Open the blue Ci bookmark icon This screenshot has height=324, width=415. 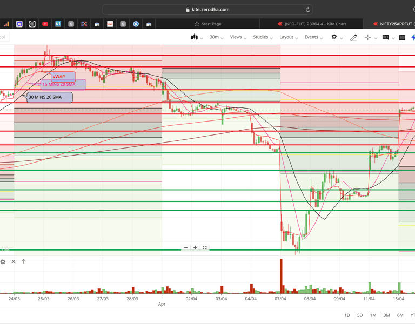pos(58,24)
